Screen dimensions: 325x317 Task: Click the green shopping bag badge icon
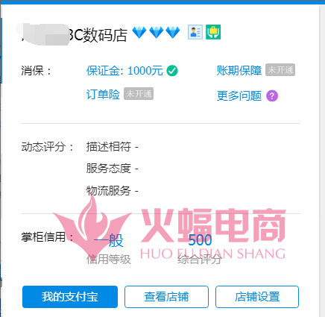click(x=213, y=32)
